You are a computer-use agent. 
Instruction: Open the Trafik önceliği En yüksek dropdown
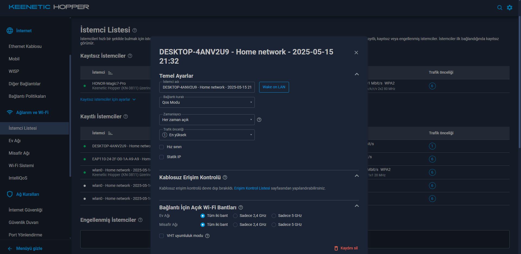coord(207,135)
